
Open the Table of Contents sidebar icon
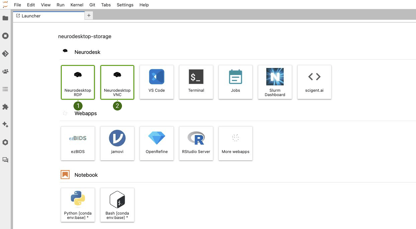pyautogui.click(x=5, y=89)
